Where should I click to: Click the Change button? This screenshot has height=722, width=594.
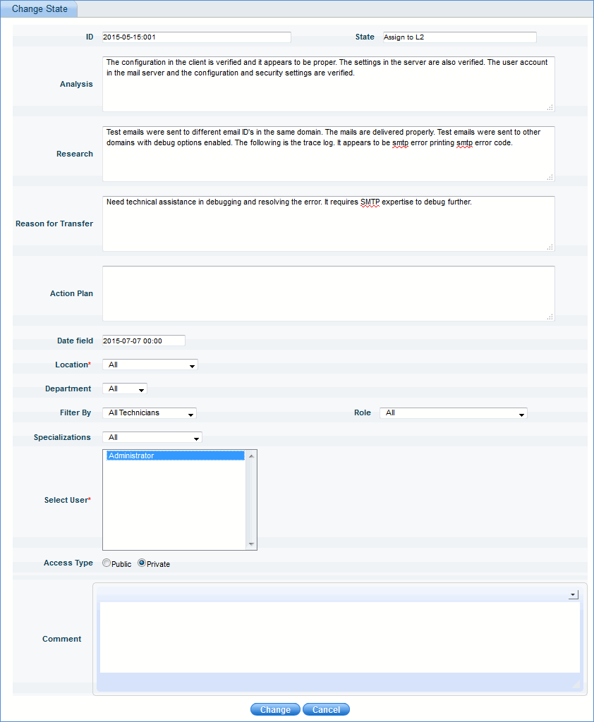point(275,709)
